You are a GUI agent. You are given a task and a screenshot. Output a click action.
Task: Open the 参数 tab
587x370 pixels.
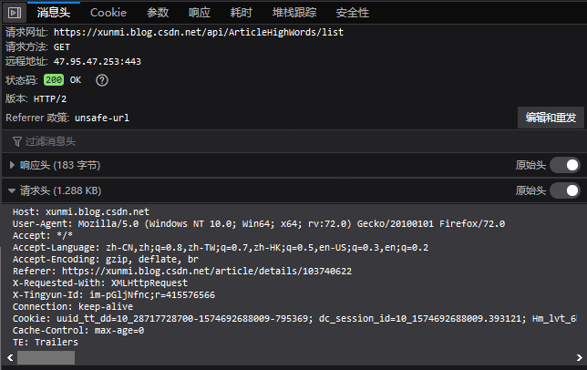coord(158,13)
